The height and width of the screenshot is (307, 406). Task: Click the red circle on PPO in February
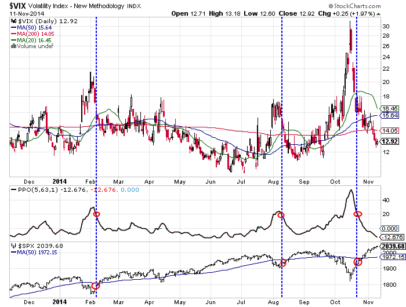(96, 214)
